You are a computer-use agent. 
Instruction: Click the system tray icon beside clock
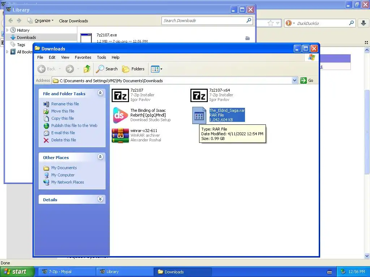tap(343, 272)
